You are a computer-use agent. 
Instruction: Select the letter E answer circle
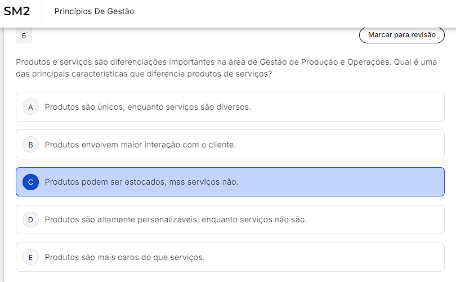click(x=30, y=257)
